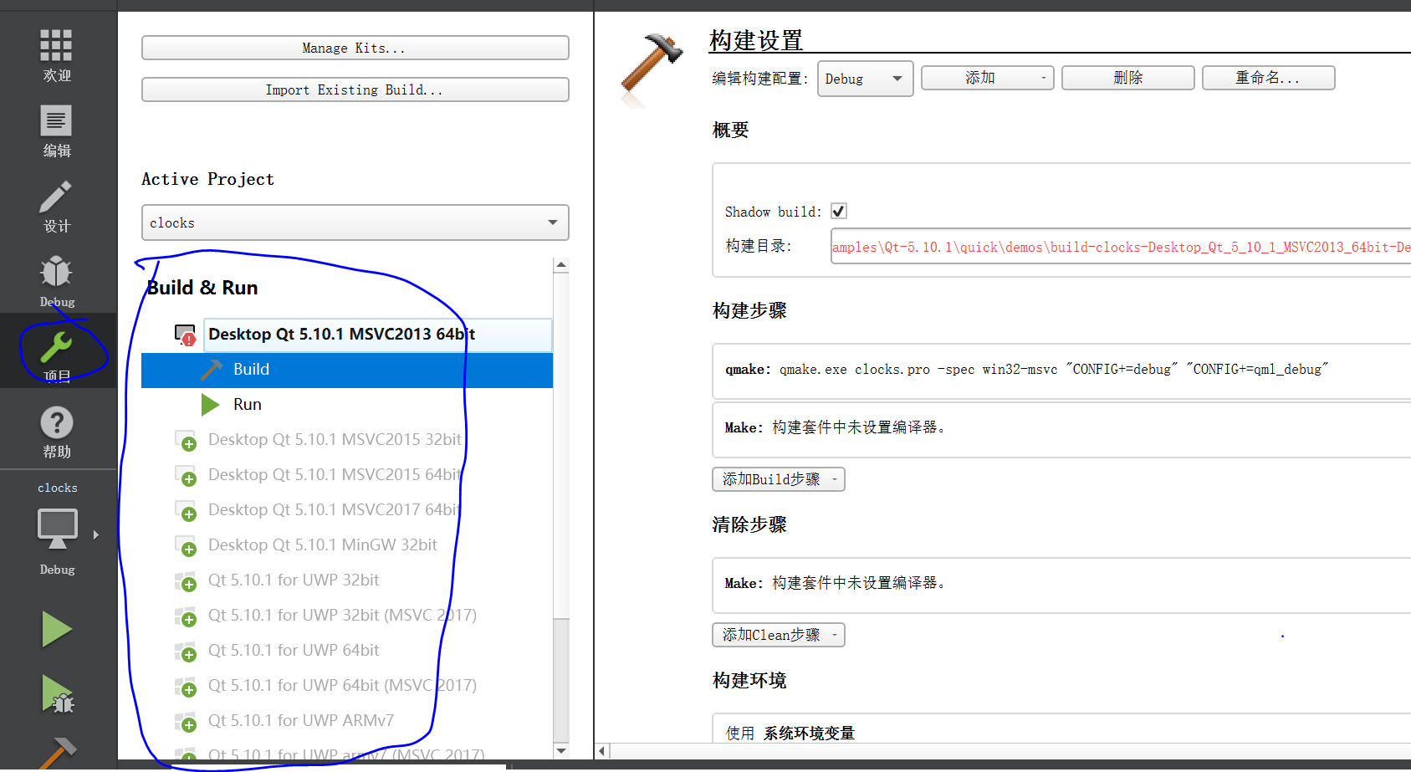Click the kit list scrollbar down arrow

pyautogui.click(x=561, y=750)
